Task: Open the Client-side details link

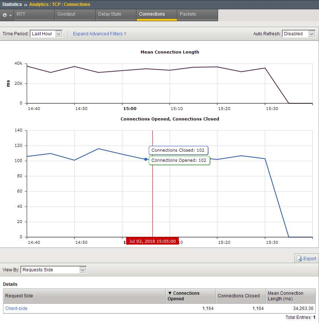Action: (16, 309)
